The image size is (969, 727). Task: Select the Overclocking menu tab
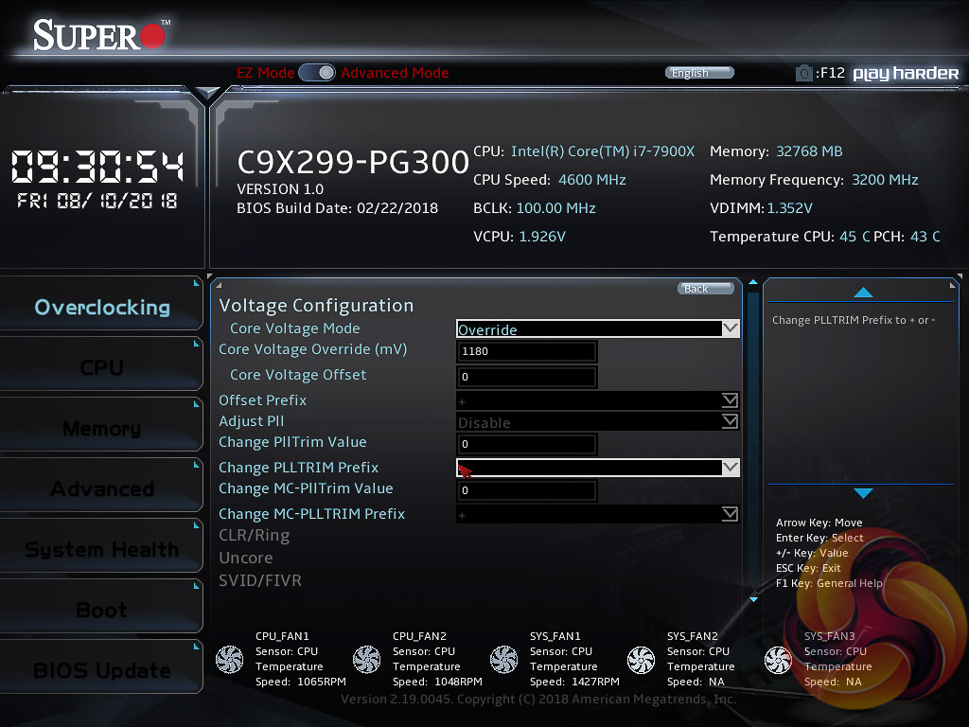pyautogui.click(x=101, y=307)
